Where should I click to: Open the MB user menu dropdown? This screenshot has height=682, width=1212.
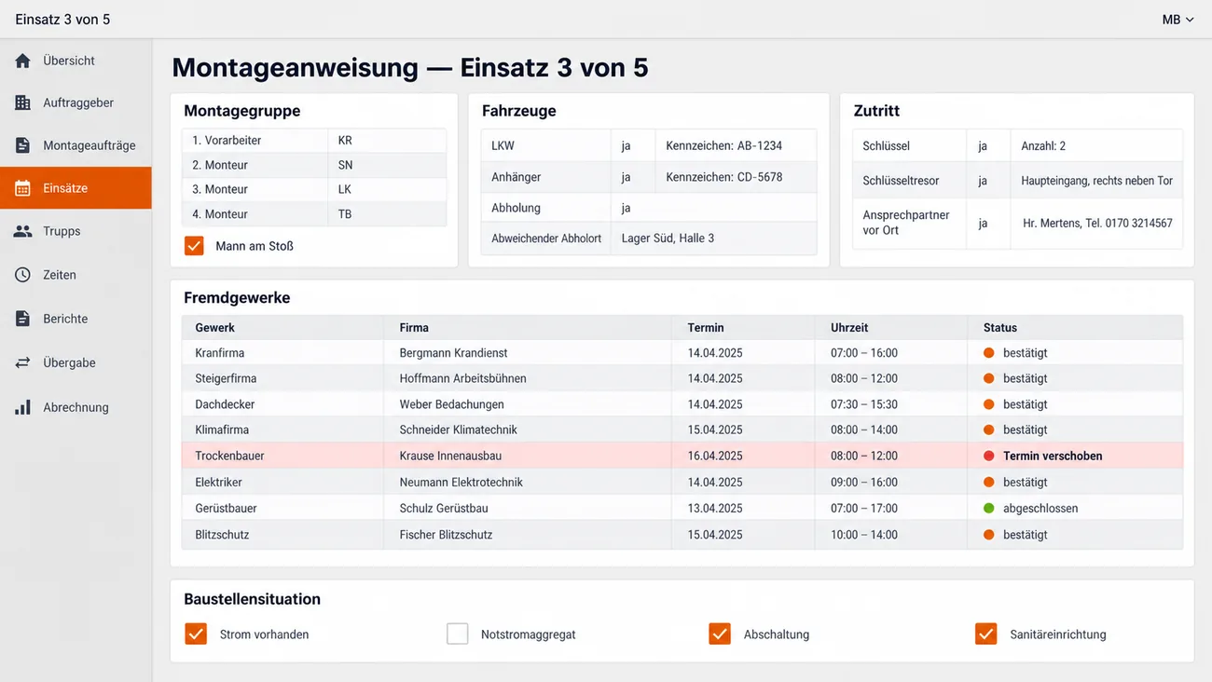coord(1178,20)
